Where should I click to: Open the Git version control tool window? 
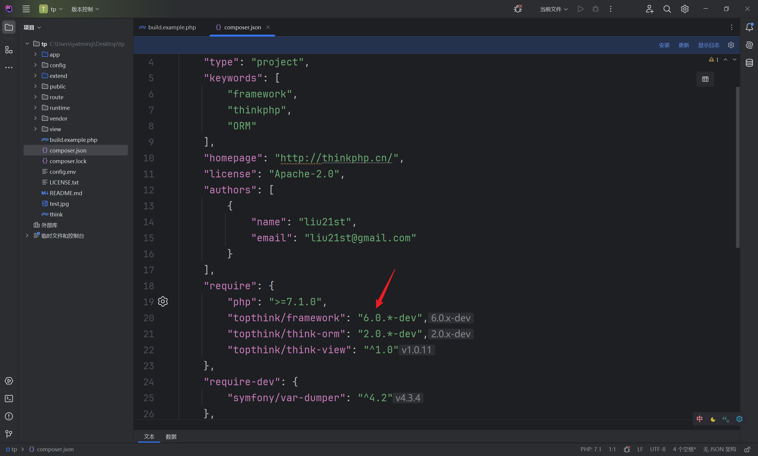tap(9, 434)
